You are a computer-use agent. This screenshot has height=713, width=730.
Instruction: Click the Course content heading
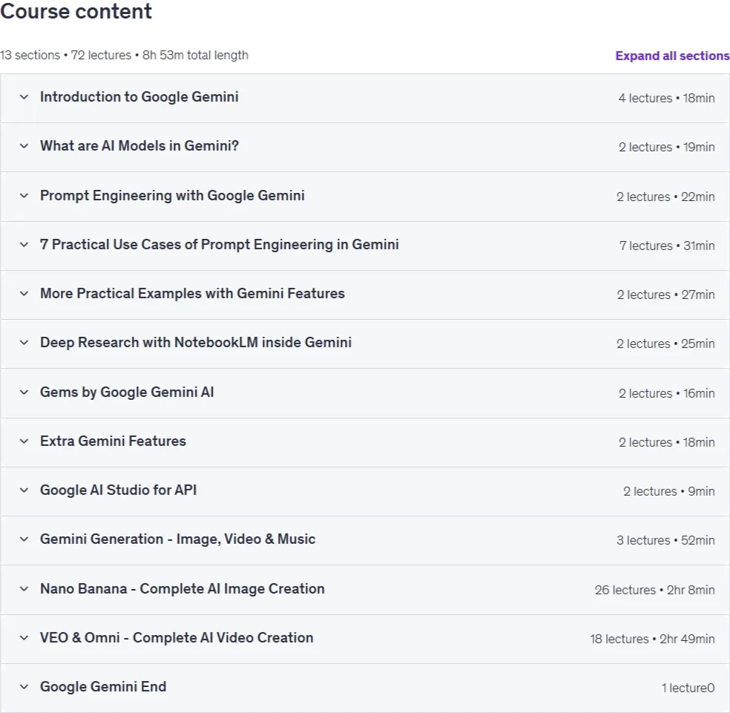[76, 11]
